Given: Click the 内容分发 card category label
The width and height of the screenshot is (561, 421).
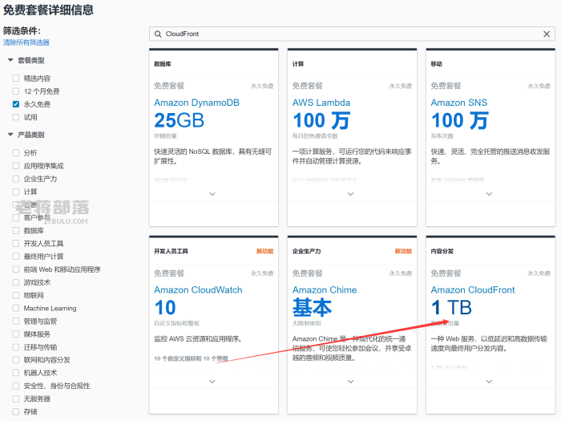Looking at the screenshot, I should tap(442, 251).
